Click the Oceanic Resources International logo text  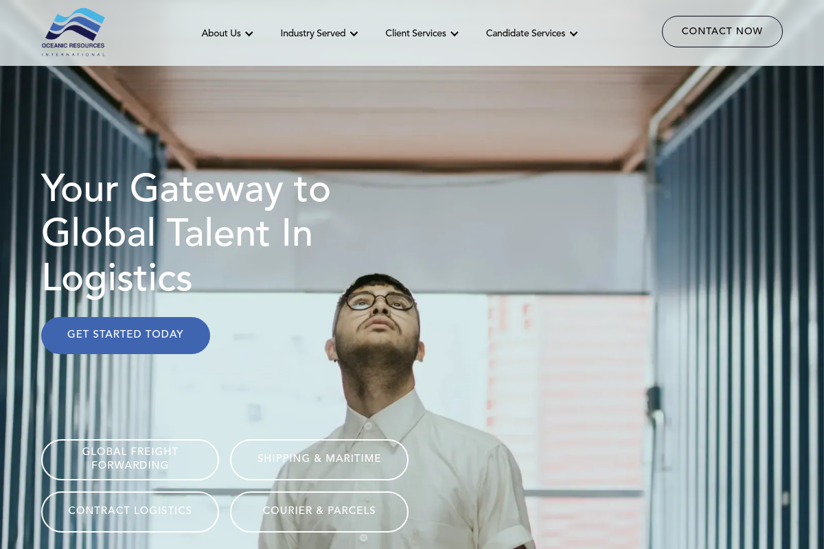(73, 49)
